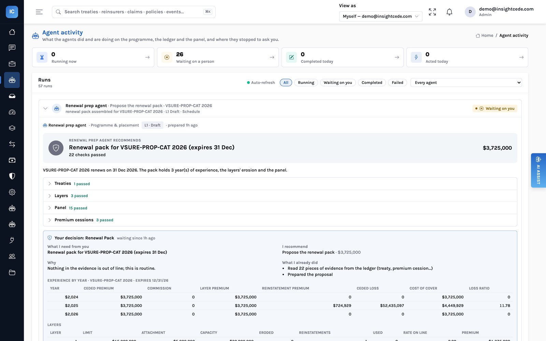Viewport: 546px width, 341px height.
Task: Open the stacked layers sidebar icon
Action: tap(12, 128)
